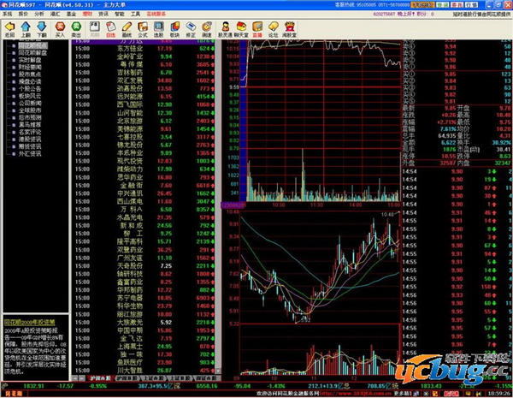Select 财经要闻 in the left tree
Image resolution: width=513 pixels, height=398 pixels.
tap(30, 66)
